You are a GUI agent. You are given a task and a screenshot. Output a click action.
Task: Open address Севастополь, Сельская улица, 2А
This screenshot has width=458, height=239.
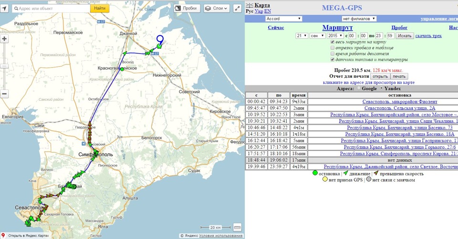(400, 108)
